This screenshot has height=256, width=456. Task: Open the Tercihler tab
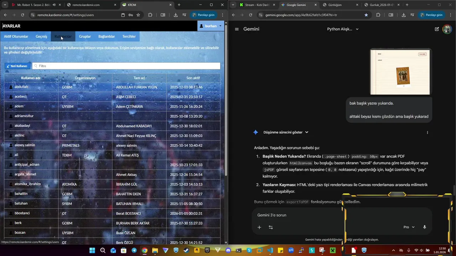129,36
